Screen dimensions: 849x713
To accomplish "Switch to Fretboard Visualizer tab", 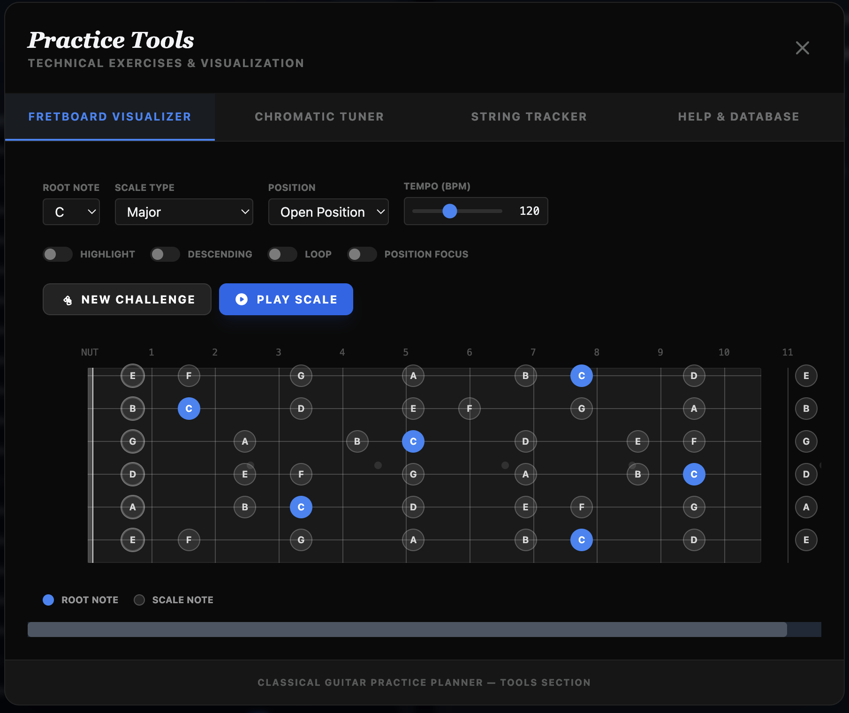I will click(110, 117).
